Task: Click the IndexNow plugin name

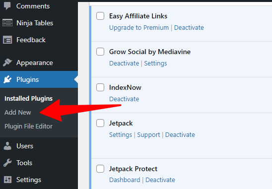Action: (x=125, y=88)
